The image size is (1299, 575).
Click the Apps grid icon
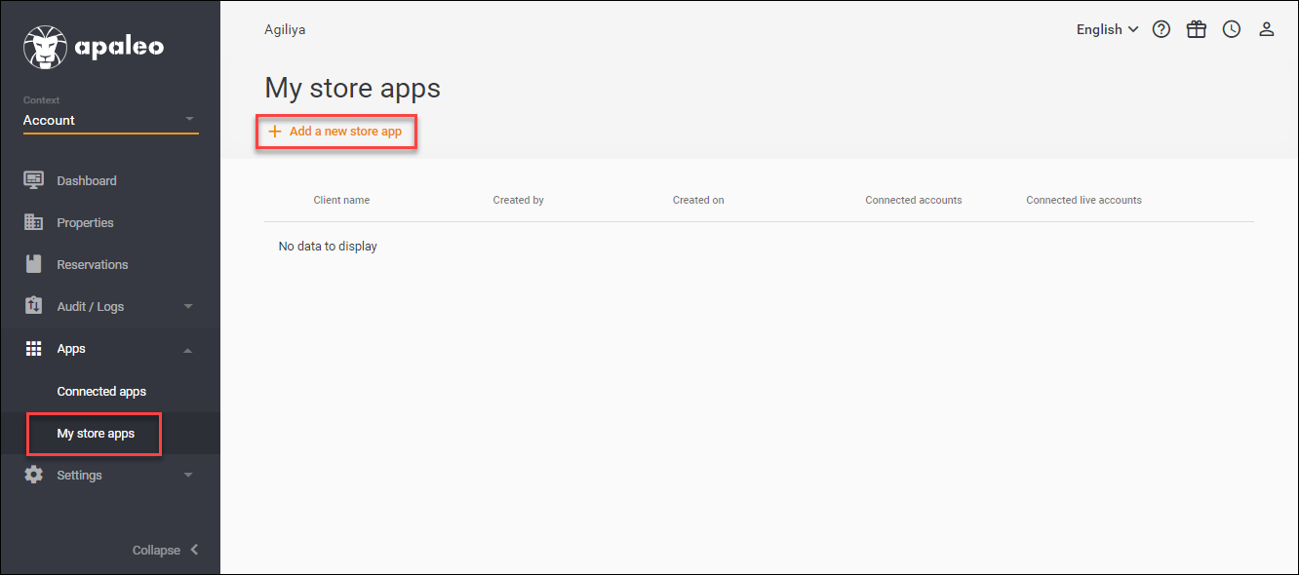(x=33, y=348)
